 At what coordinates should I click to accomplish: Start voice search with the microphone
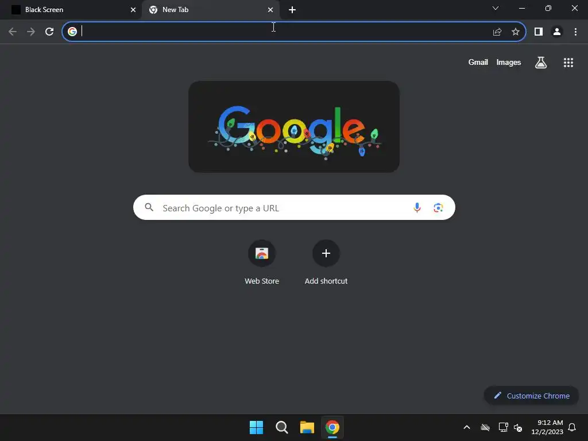point(417,207)
